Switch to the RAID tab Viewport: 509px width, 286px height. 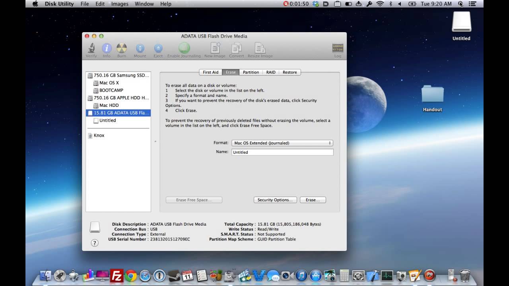click(x=271, y=72)
